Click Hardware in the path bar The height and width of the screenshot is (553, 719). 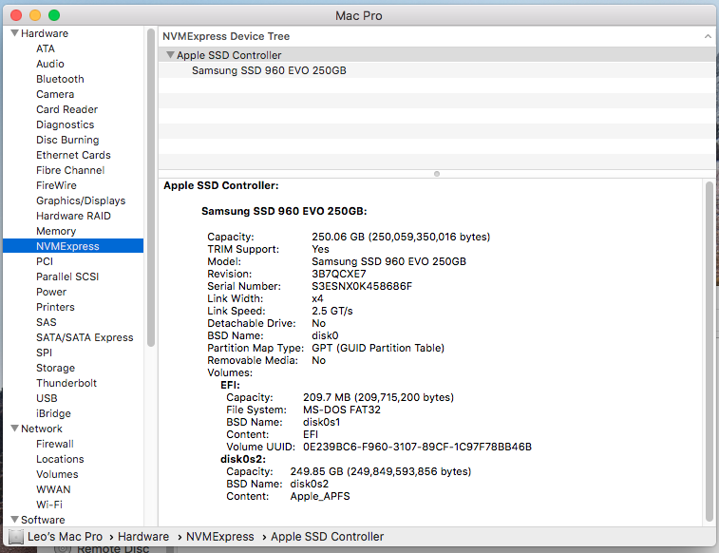click(x=143, y=537)
